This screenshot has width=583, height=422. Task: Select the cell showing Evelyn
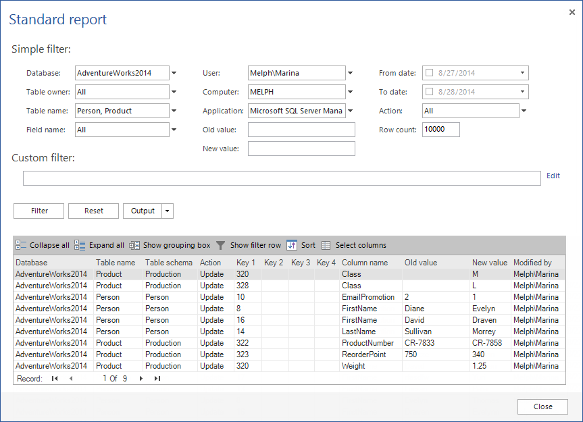(x=490, y=309)
